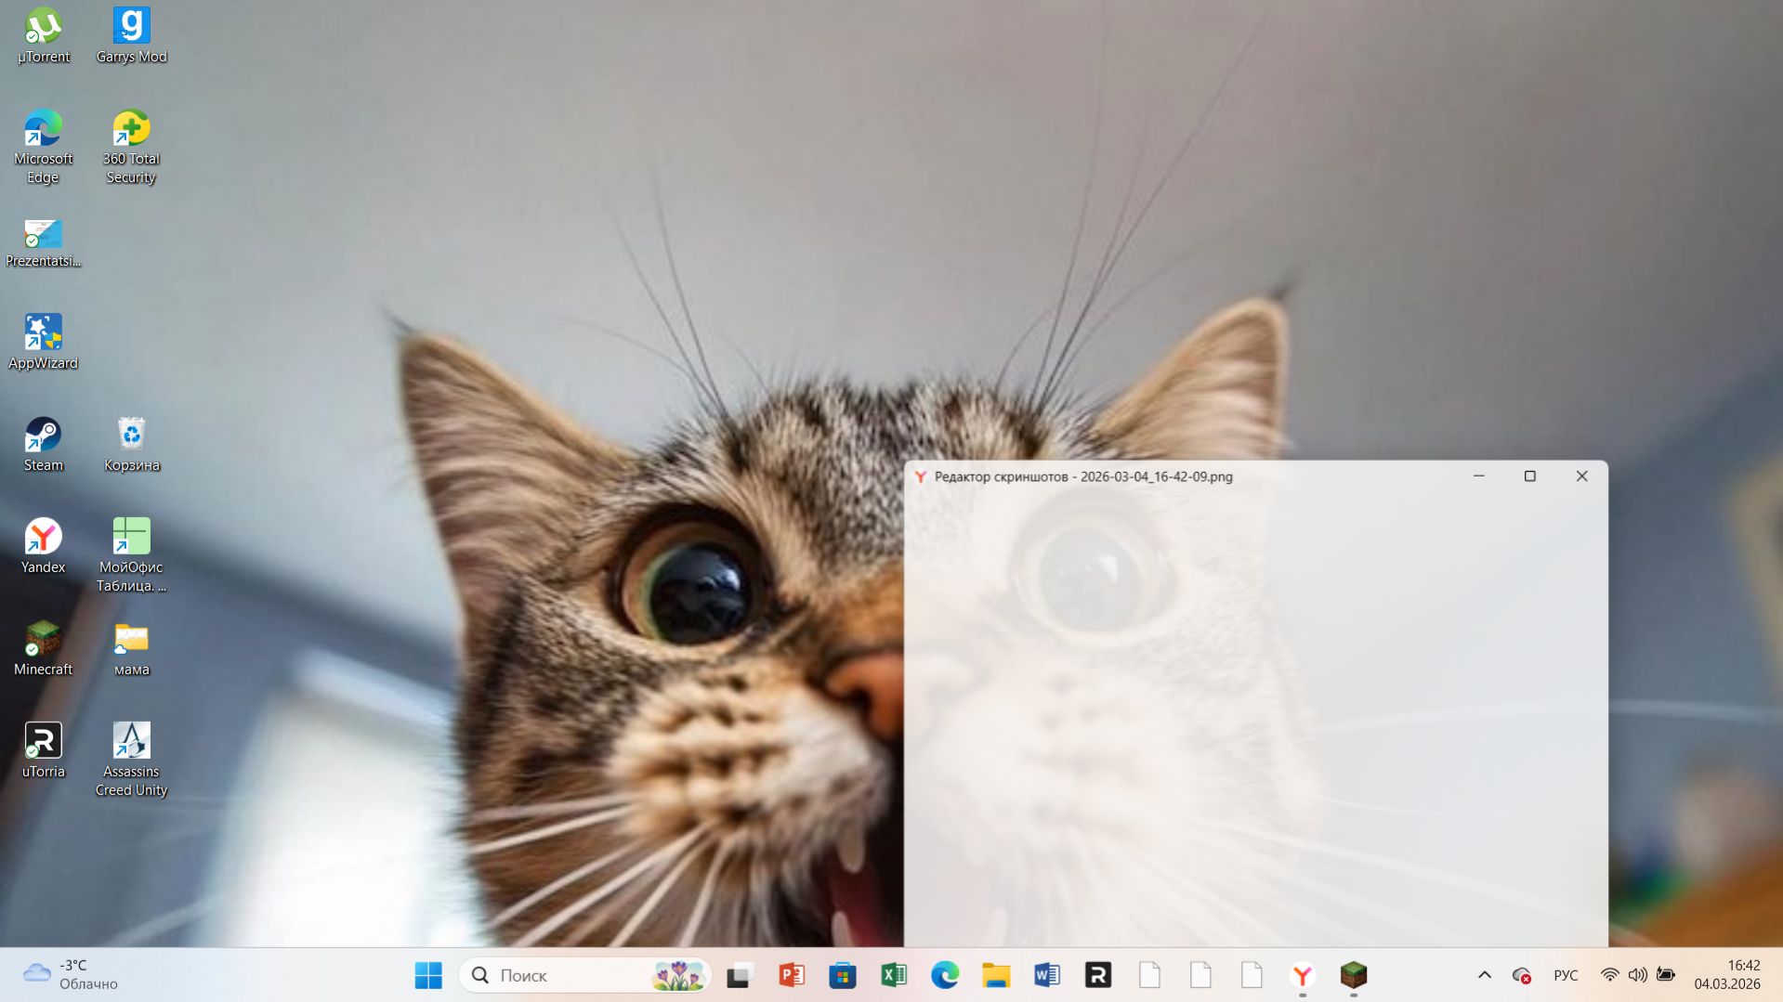Image resolution: width=1783 pixels, height=1002 pixels.
Task: Select the Minecraft desktop icon
Action: coord(43,649)
